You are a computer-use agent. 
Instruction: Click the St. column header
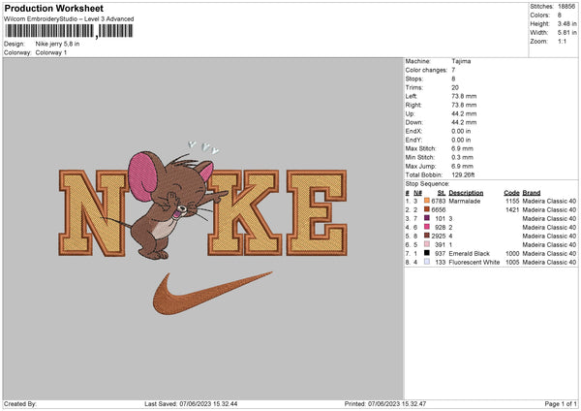click(442, 193)
